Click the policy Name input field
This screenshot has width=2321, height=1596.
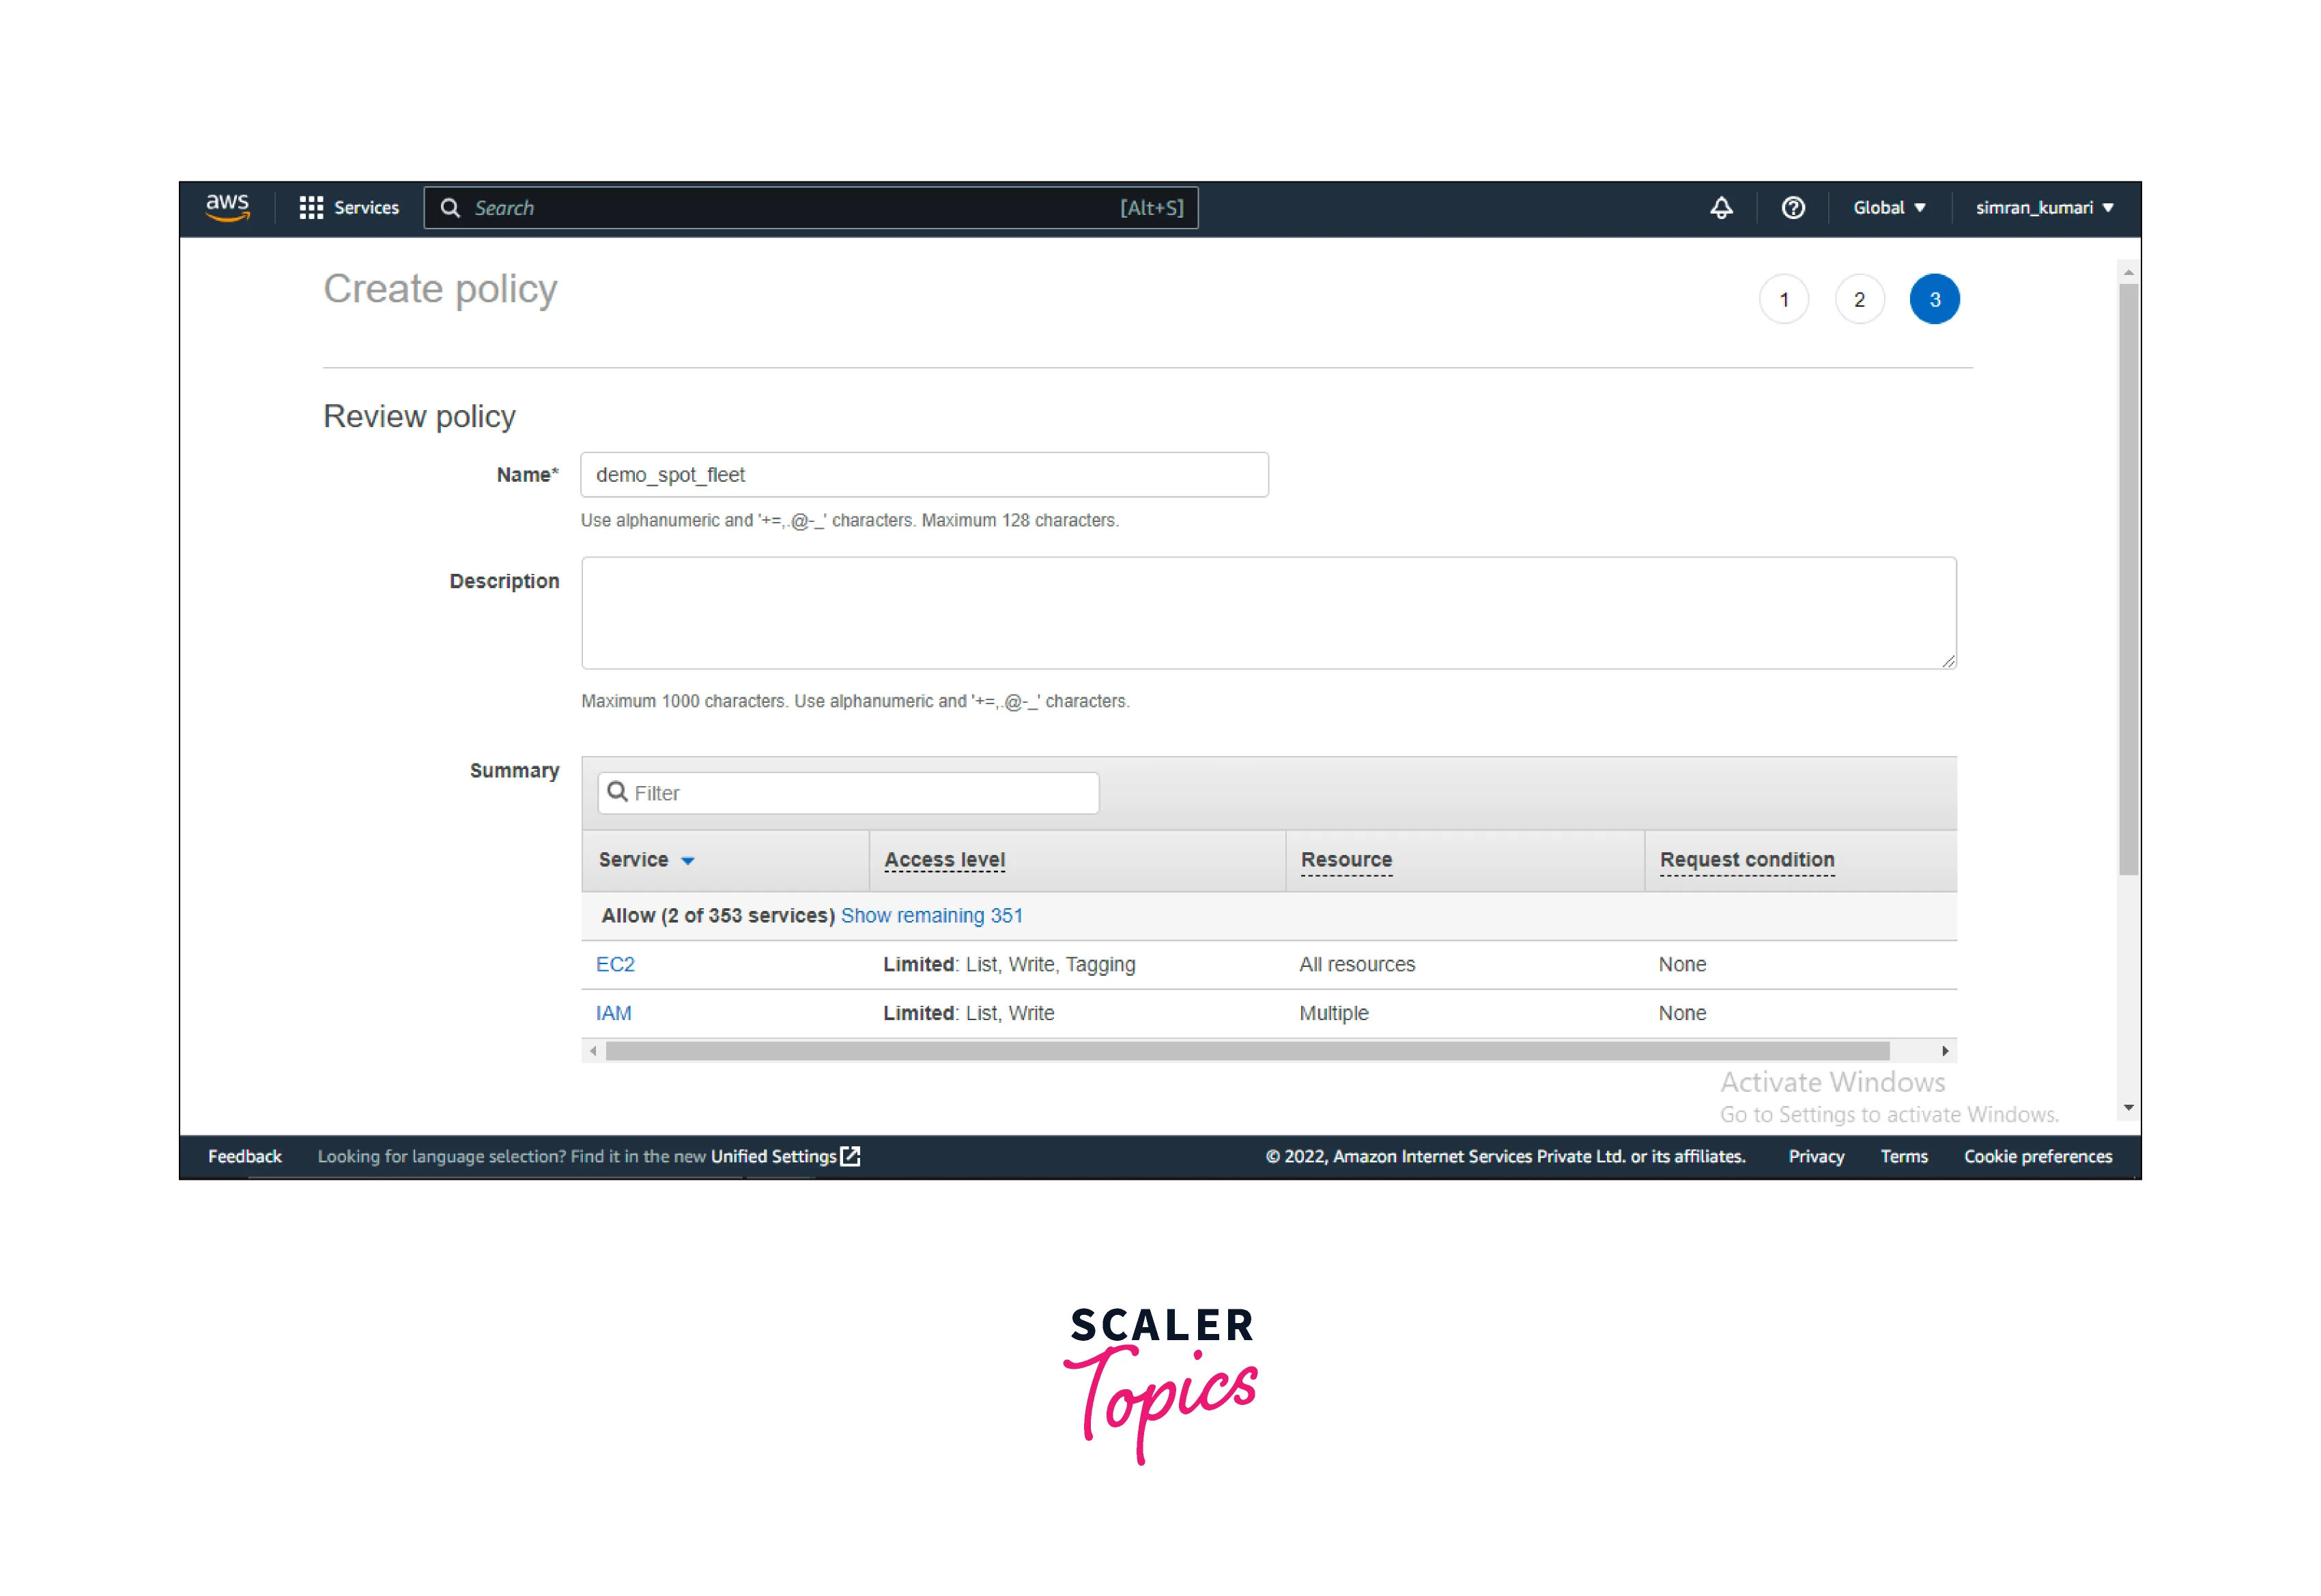point(924,475)
